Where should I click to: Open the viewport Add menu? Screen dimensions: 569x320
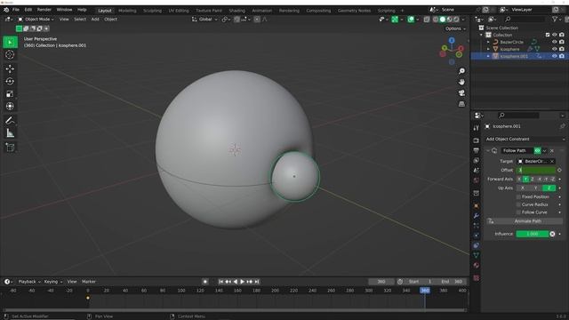(x=95, y=20)
